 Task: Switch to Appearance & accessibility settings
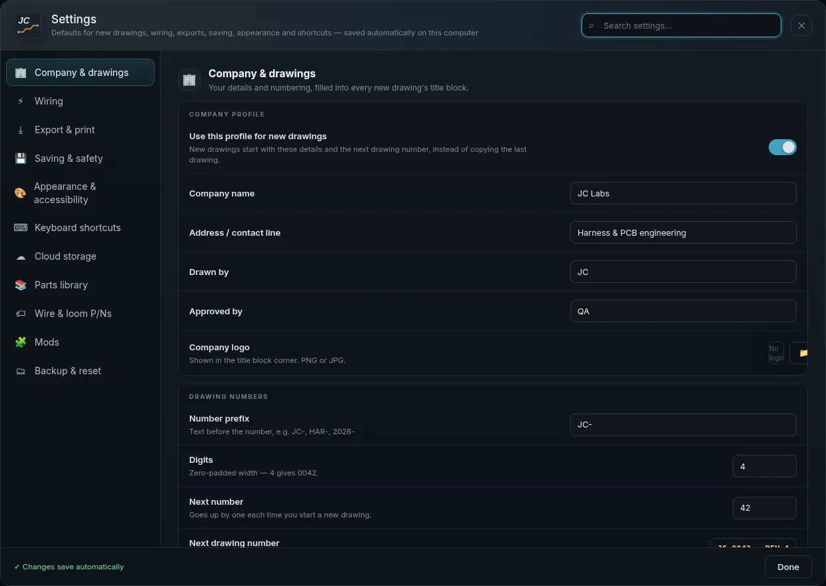tap(80, 193)
